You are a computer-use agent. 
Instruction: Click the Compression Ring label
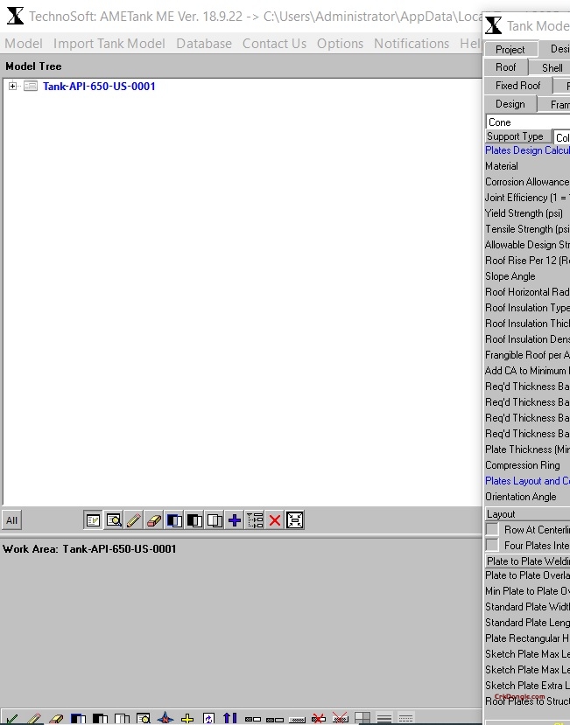pos(523,465)
